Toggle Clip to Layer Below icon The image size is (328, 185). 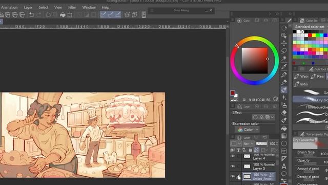[233, 150]
